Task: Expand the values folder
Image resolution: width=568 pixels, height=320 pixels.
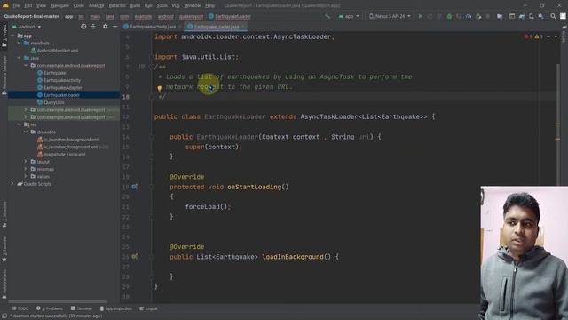Action: (x=26, y=176)
